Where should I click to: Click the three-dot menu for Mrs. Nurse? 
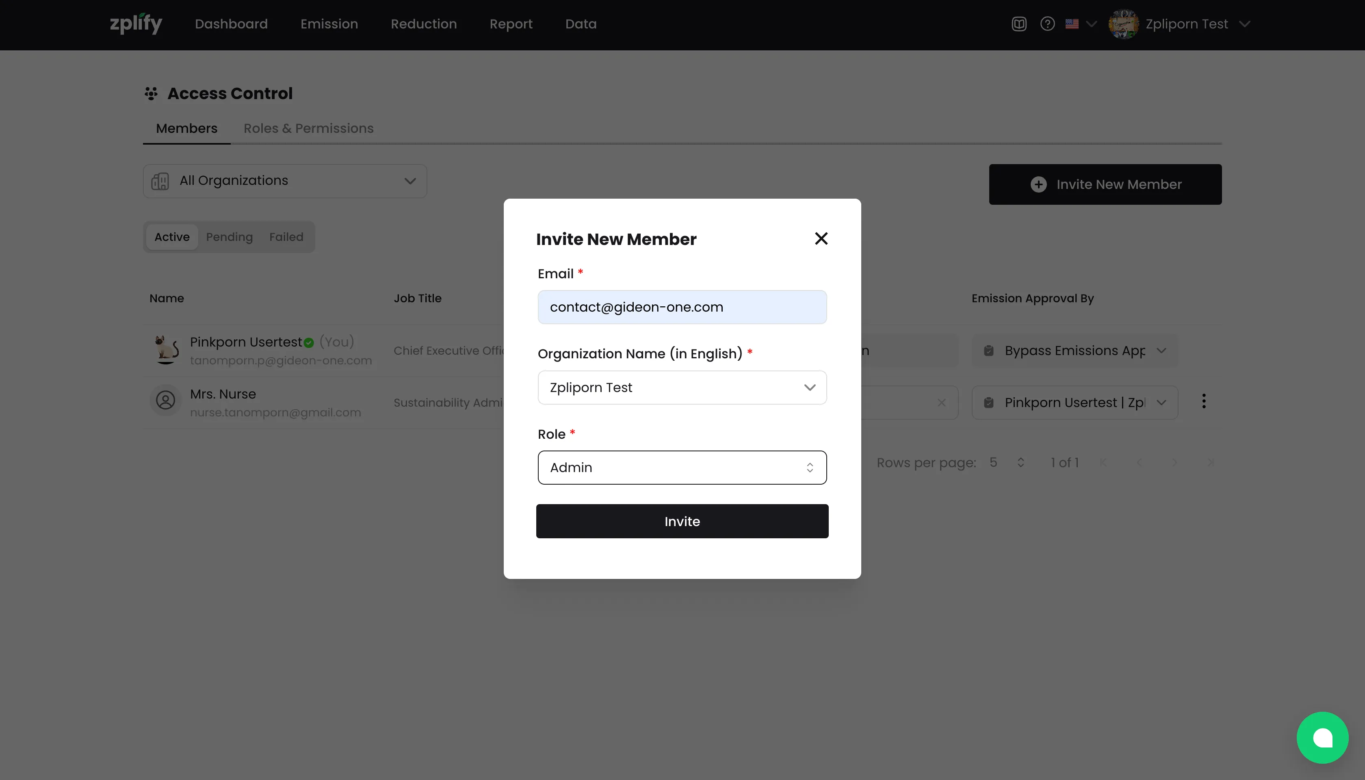tap(1203, 401)
